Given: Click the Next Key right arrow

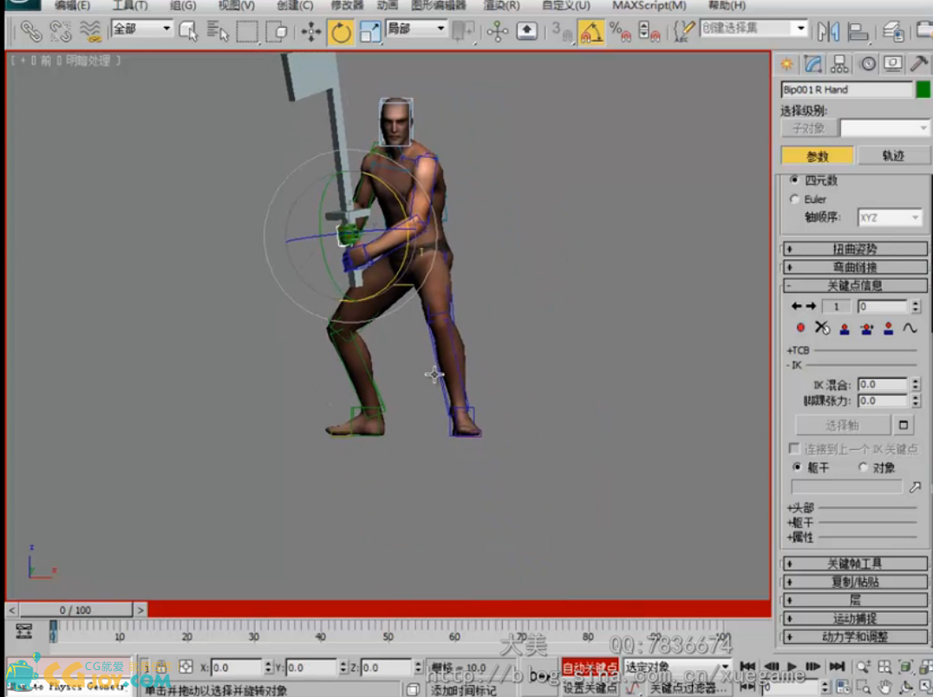Looking at the screenshot, I should point(811,306).
